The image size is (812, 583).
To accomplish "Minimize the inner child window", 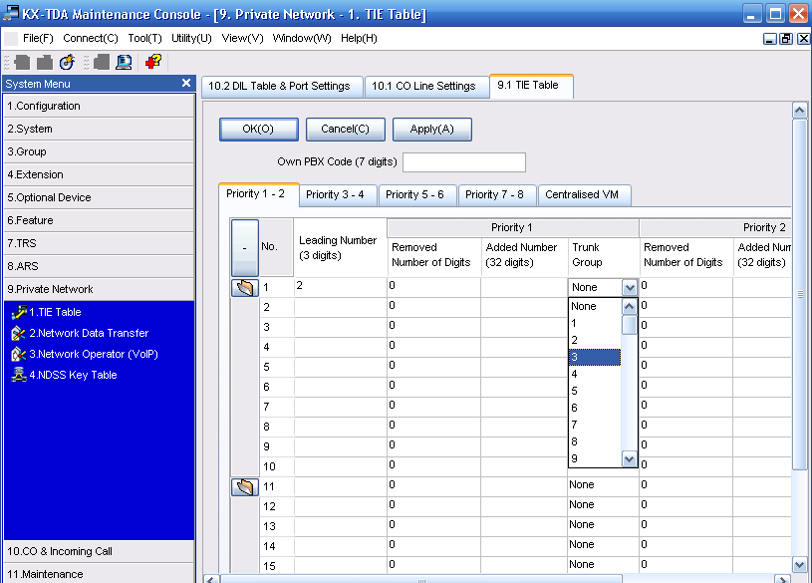I will [x=769, y=39].
